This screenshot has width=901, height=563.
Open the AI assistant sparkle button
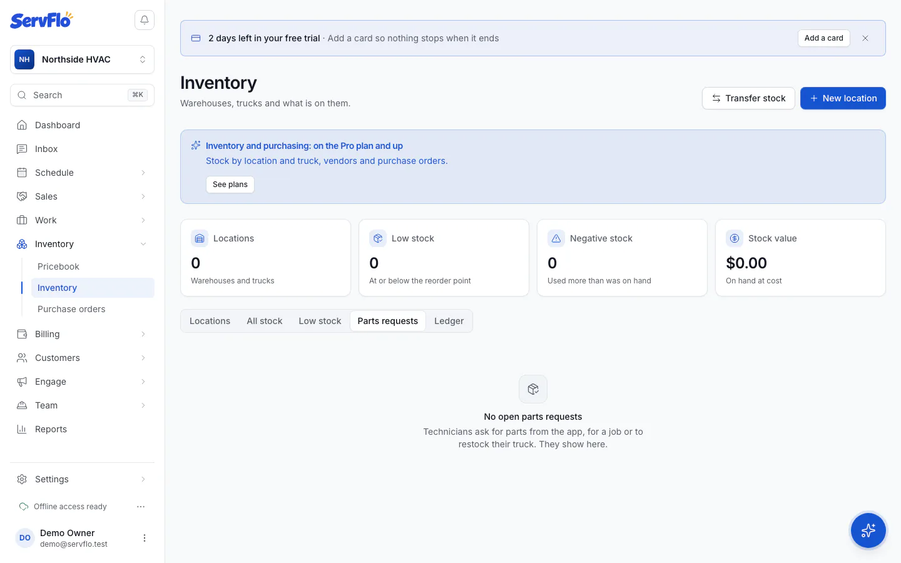tap(868, 530)
